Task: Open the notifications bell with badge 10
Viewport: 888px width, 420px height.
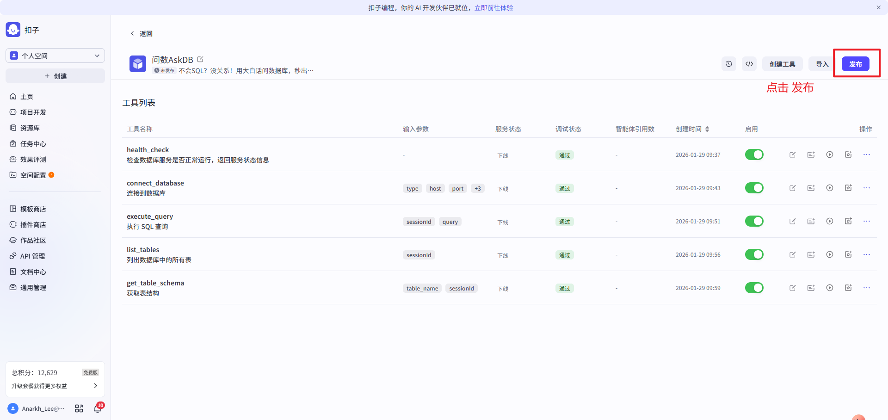Action: pyautogui.click(x=98, y=408)
